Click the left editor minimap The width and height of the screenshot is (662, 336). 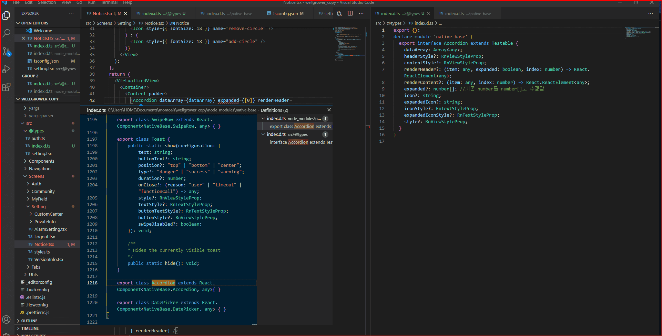(349, 43)
